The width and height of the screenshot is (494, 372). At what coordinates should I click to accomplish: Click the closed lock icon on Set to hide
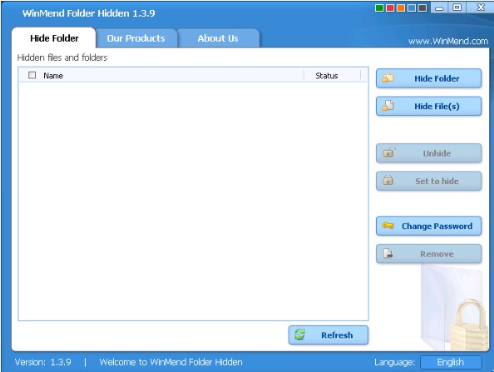coord(388,180)
